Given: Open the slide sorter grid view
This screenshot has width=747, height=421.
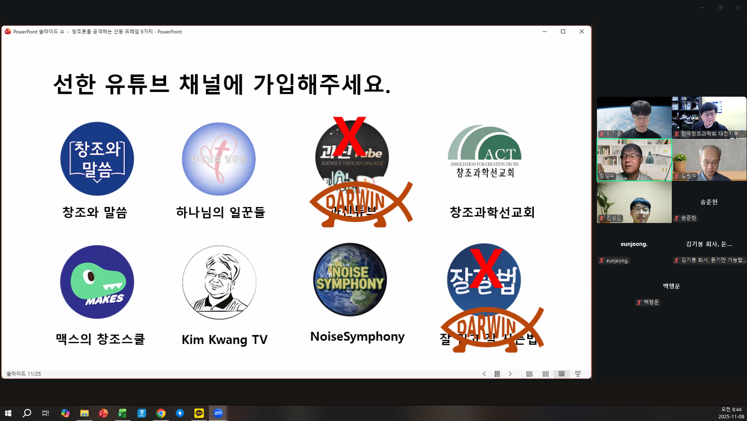Looking at the screenshot, I should click(x=545, y=374).
